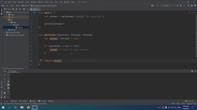Open the Terminal tool window
The height and width of the screenshot is (110, 197).
coord(42,101)
